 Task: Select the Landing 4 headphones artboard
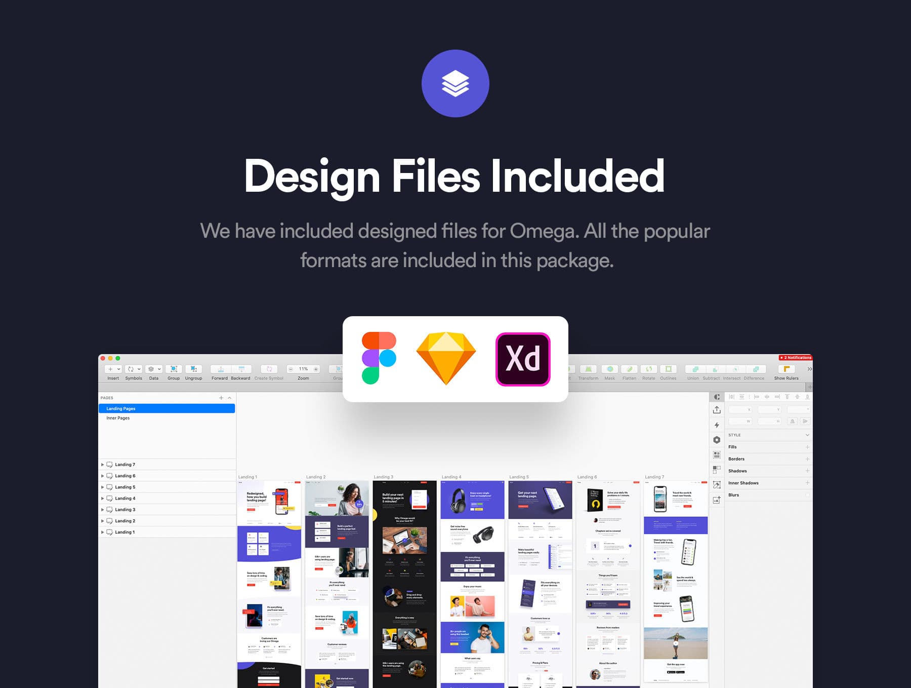472,584
